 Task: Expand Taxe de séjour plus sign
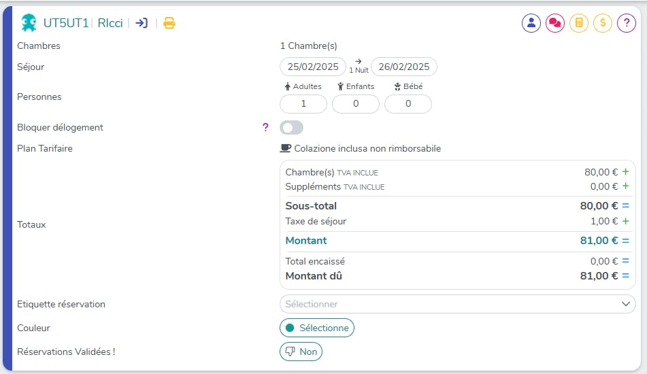626,221
